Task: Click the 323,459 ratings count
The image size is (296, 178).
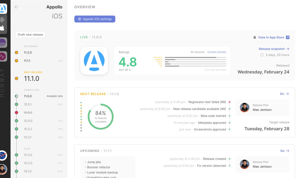Action: pyautogui.click(x=215, y=70)
